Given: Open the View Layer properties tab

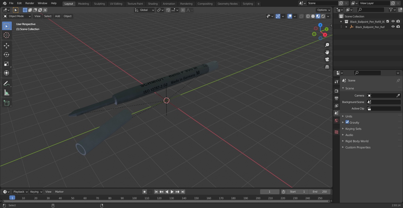Looking at the screenshot, I should pyautogui.click(x=336, y=106).
